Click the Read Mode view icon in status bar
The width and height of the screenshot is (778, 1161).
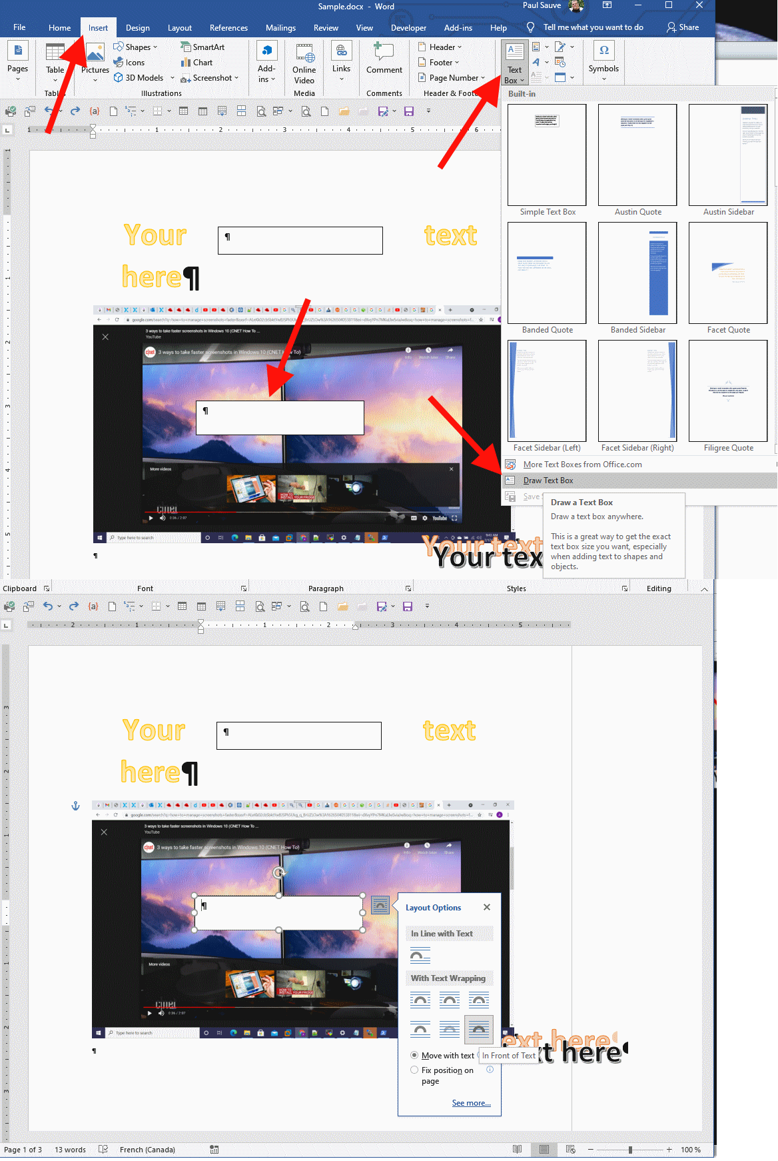(518, 1150)
